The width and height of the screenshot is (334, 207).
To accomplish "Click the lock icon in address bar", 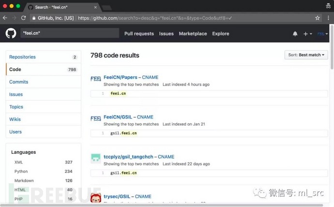I will point(34,18).
